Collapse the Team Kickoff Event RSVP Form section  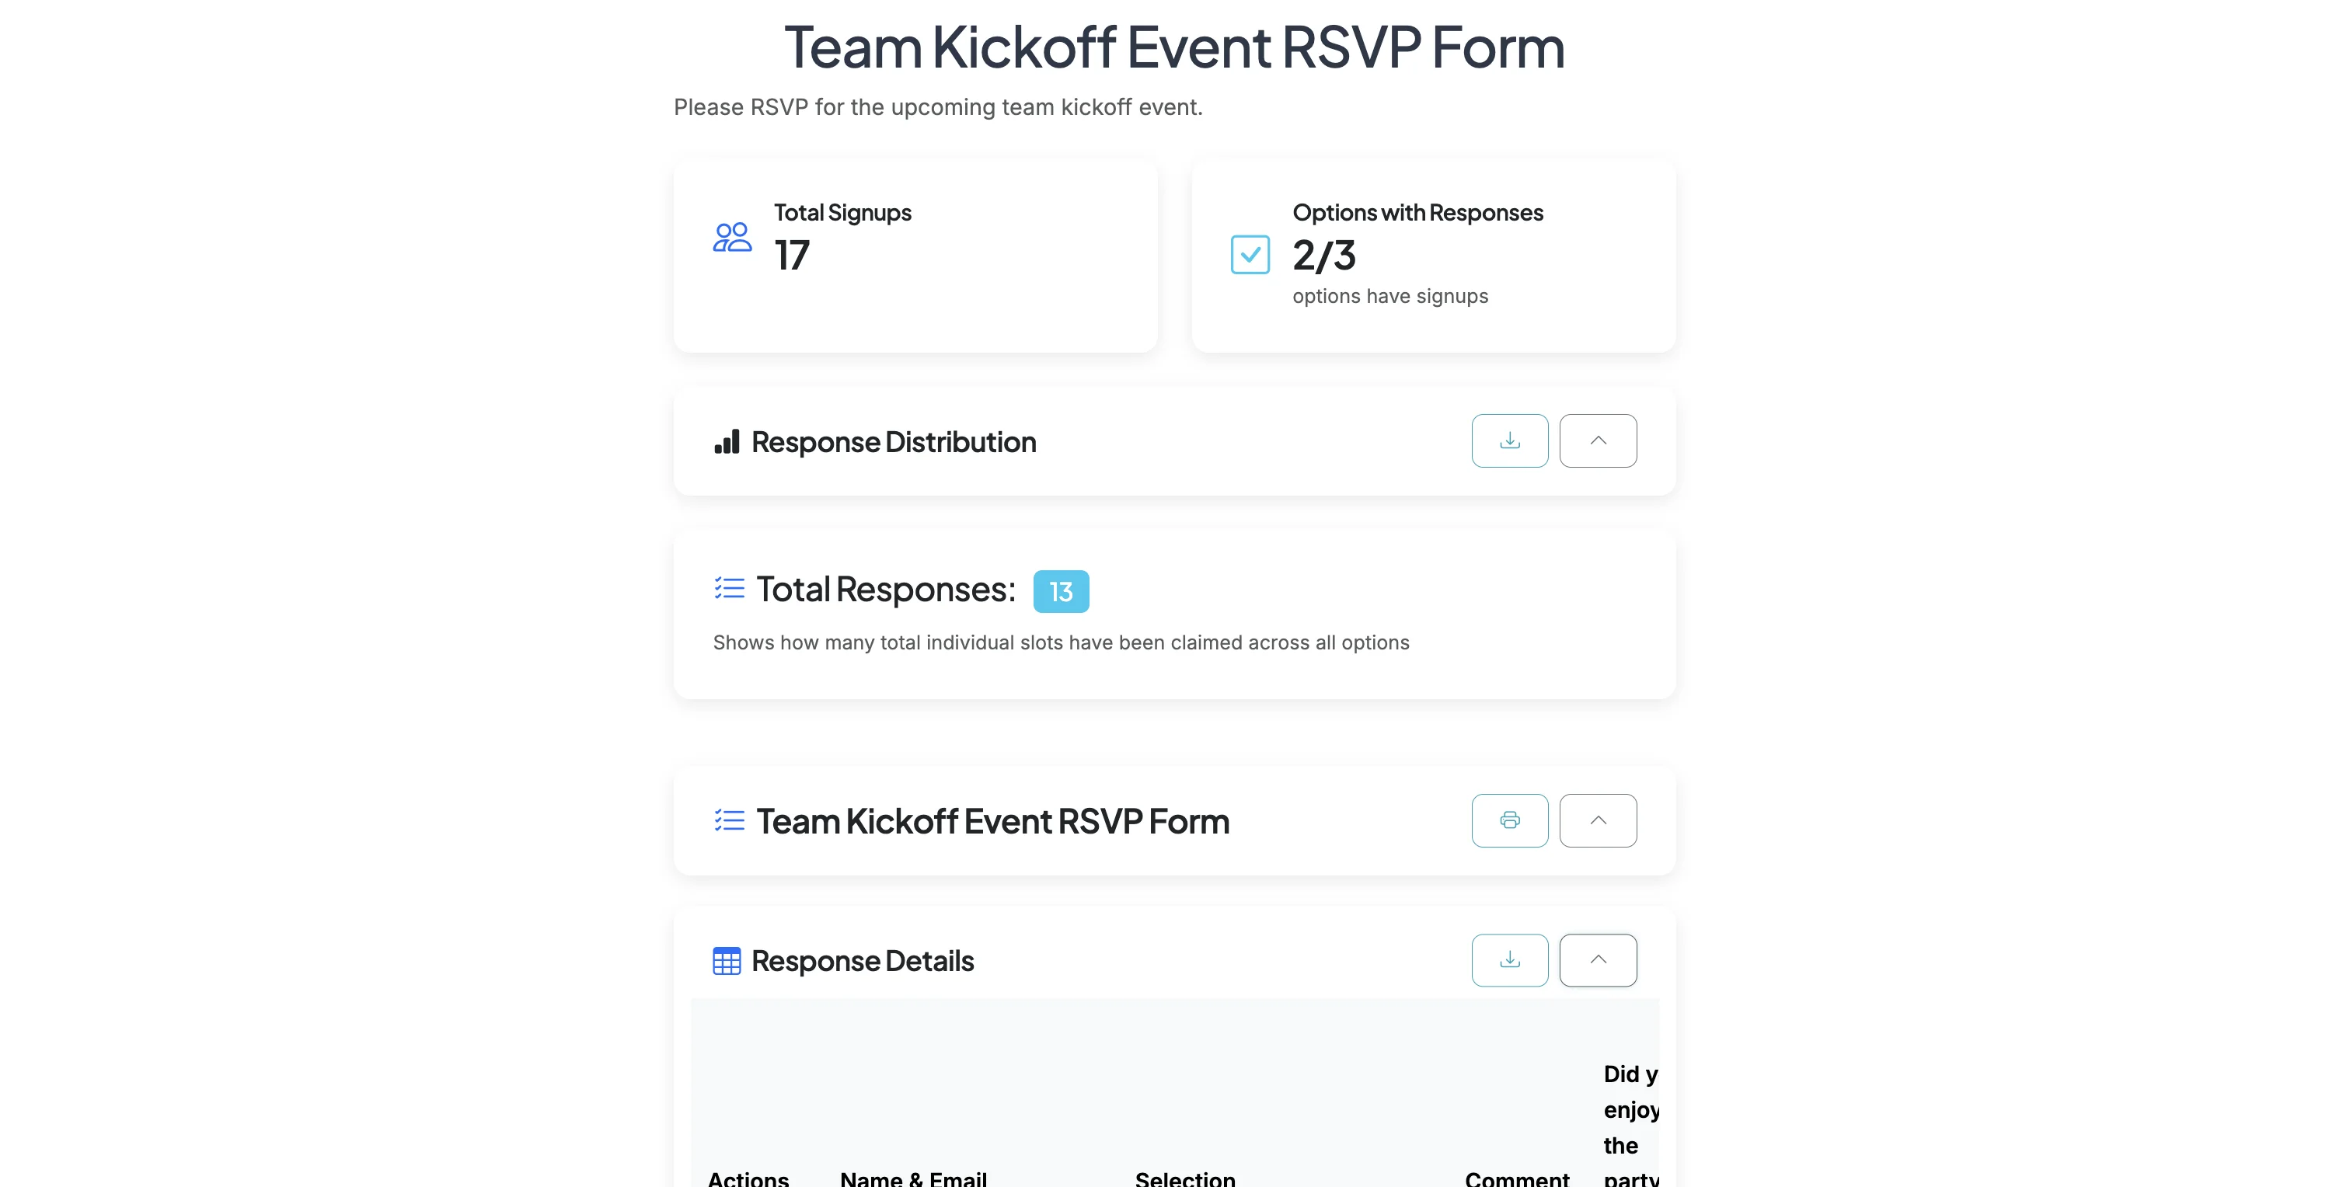[1598, 820]
